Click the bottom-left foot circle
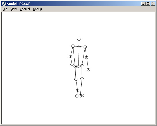 point(77,96)
